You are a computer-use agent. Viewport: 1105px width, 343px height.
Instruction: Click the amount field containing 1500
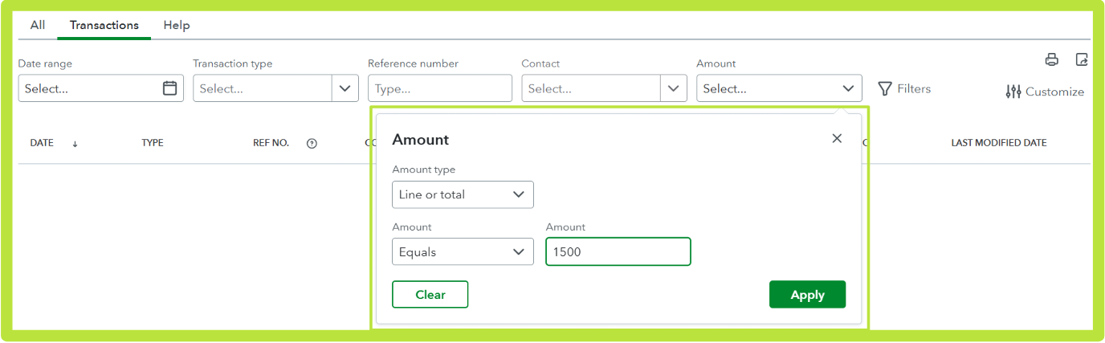(x=618, y=251)
